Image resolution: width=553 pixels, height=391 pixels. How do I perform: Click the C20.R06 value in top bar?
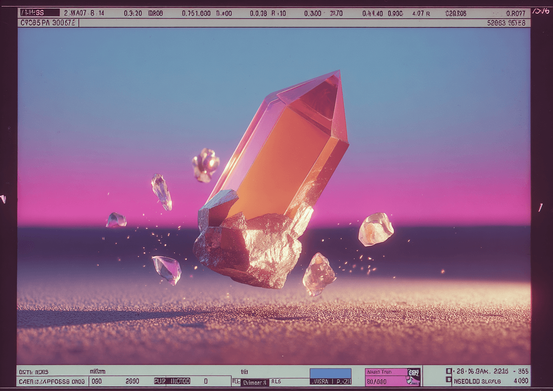[x=456, y=13]
